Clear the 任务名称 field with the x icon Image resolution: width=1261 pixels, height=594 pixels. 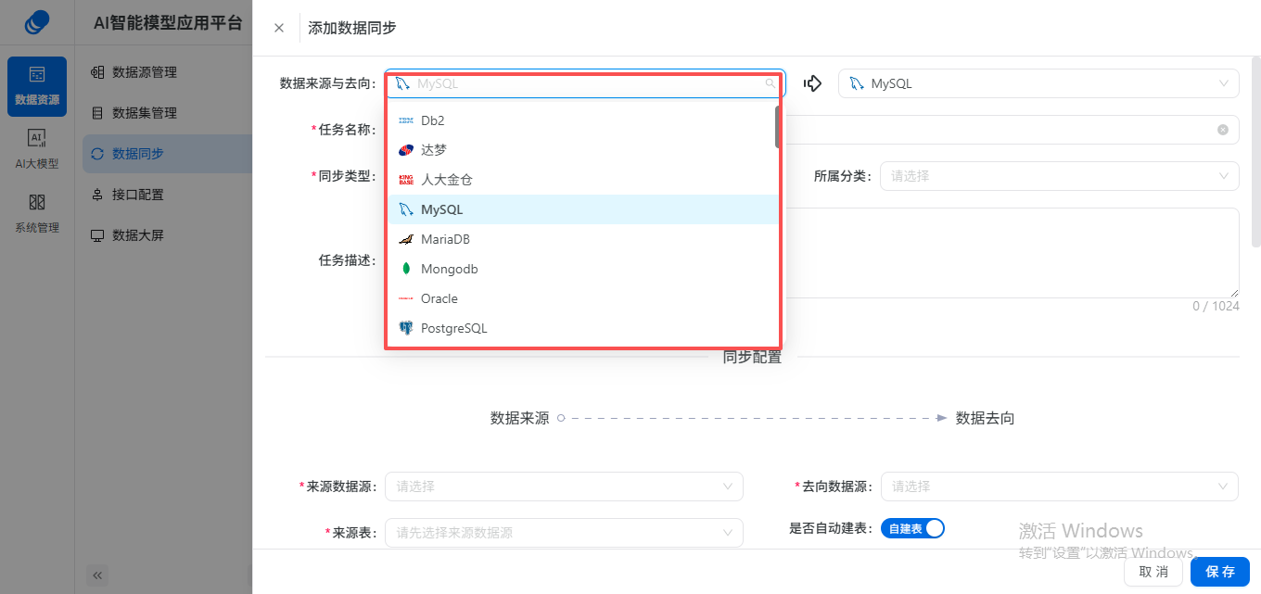[1223, 130]
